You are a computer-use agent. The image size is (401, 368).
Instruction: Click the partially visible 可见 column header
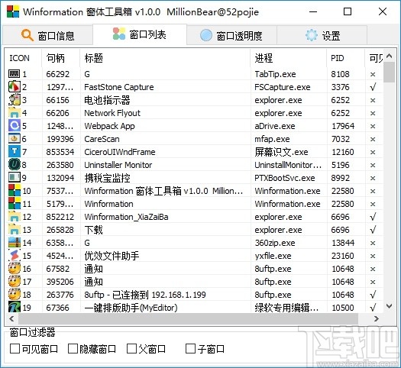[x=374, y=58]
